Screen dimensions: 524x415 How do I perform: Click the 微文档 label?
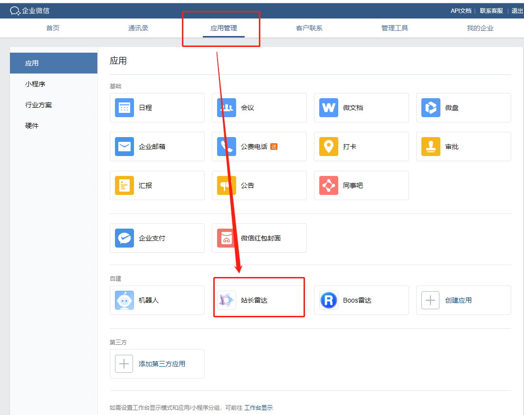point(353,108)
